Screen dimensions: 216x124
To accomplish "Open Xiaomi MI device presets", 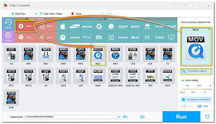I will (99, 37).
